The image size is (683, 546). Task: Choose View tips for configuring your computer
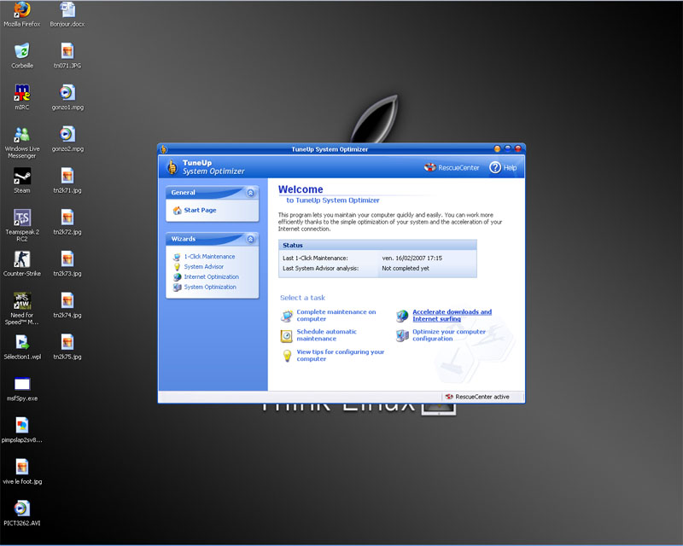coord(333,355)
